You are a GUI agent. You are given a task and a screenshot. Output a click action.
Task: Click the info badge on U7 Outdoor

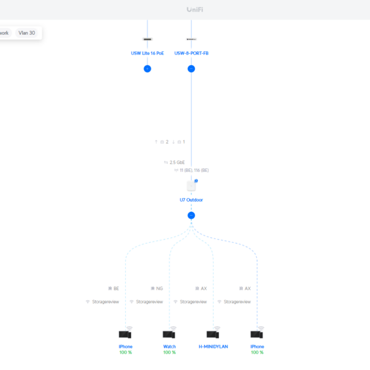(x=196, y=181)
